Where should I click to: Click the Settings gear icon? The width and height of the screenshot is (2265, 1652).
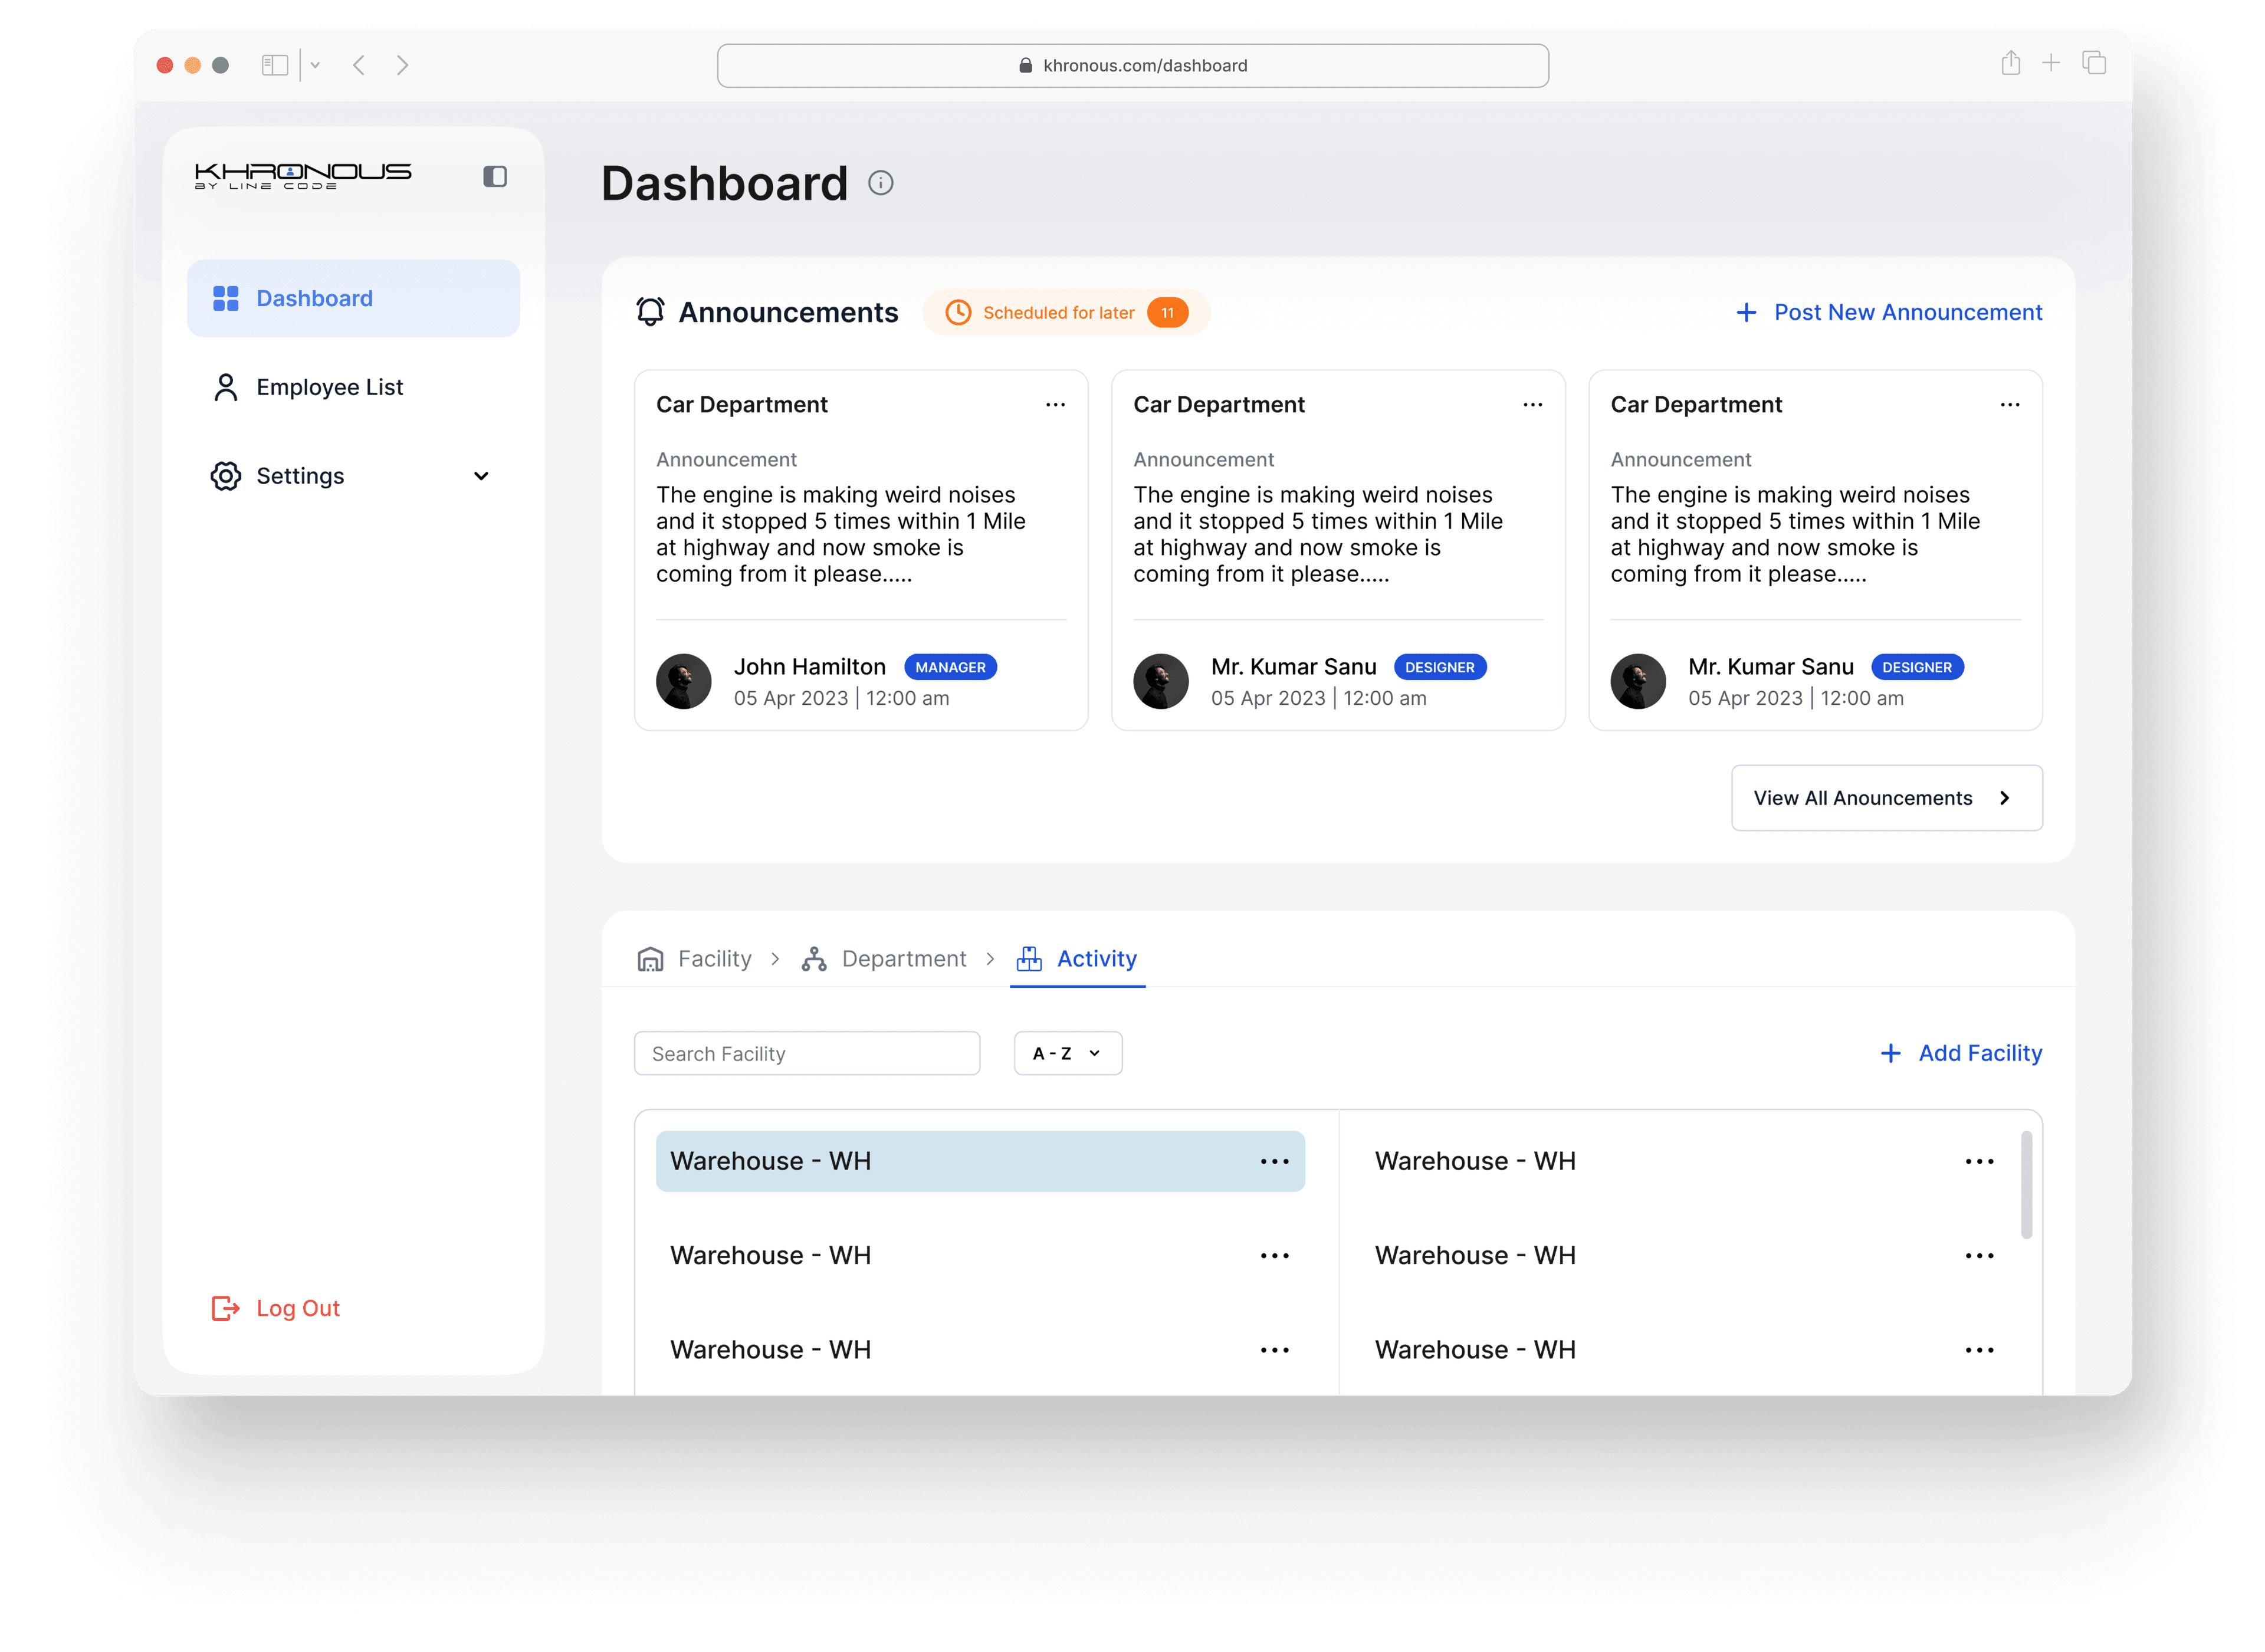click(225, 476)
